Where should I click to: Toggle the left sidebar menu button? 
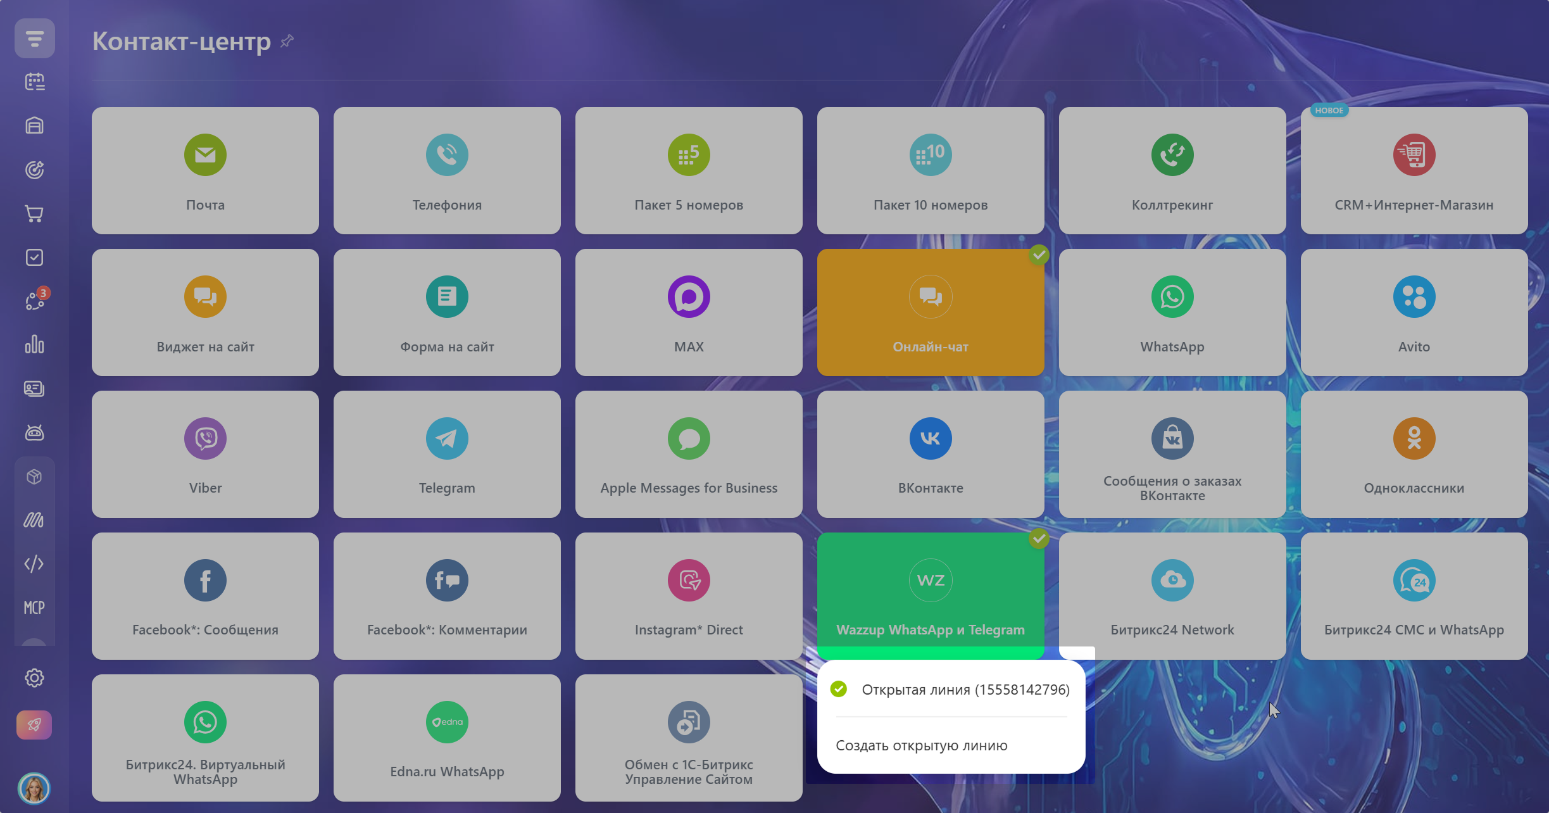pyautogui.click(x=35, y=39)
